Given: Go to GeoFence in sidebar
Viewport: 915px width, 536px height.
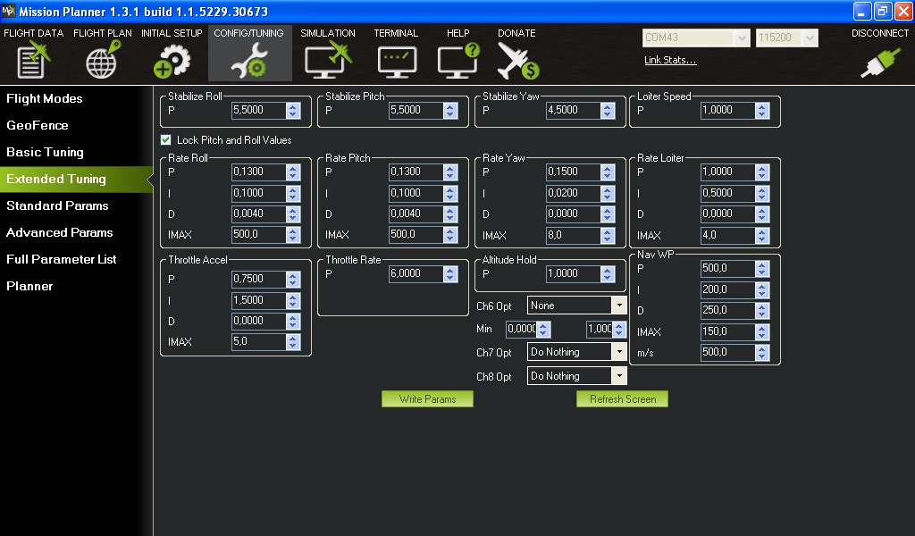Looking at the screenshot, I should click(38, 125).
